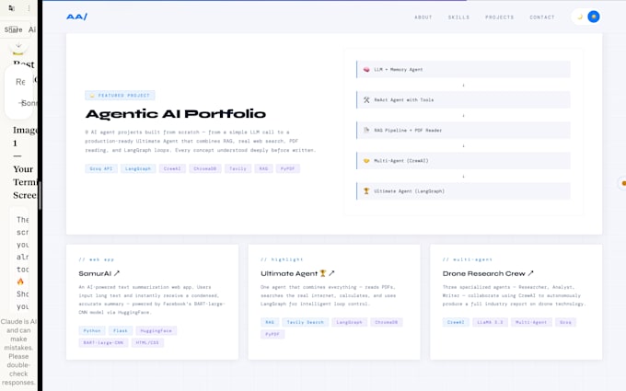Open the Sonnet model selector in chat panel

[x=29, y=103]
